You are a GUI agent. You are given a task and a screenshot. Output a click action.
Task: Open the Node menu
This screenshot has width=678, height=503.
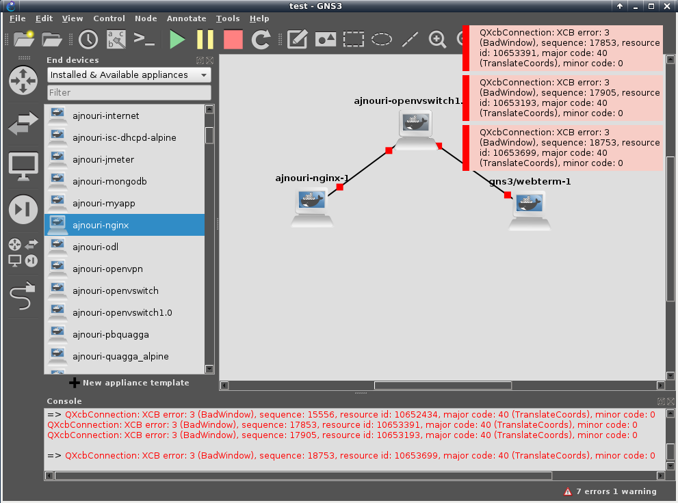click(146, 18)
